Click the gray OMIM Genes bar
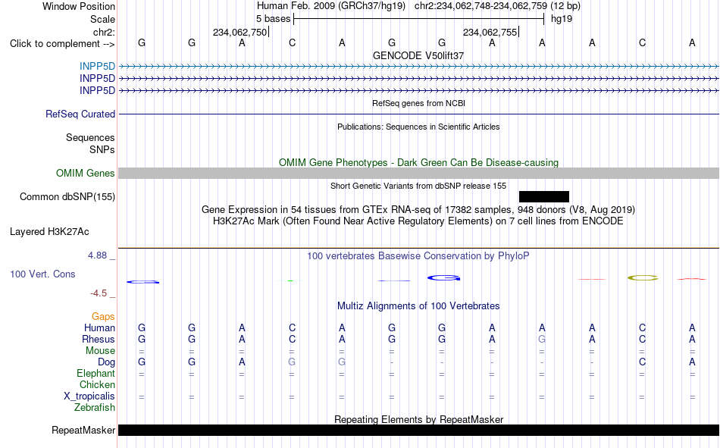Screen dimensions: 720x448 click(419, 174)
